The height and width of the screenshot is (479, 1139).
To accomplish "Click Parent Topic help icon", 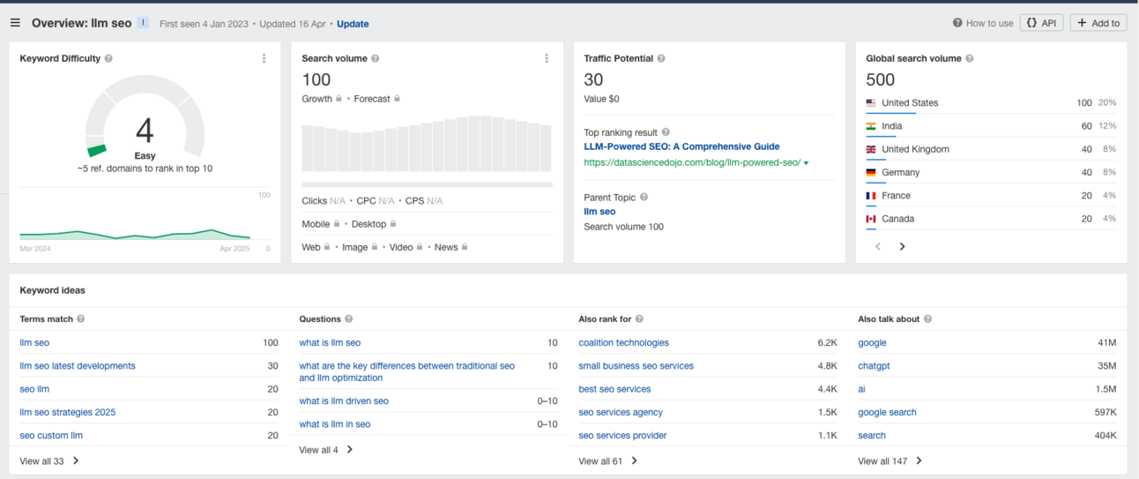I will [x=644, y=198].
